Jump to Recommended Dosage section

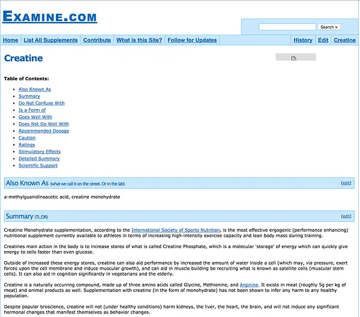click(44, 131)
